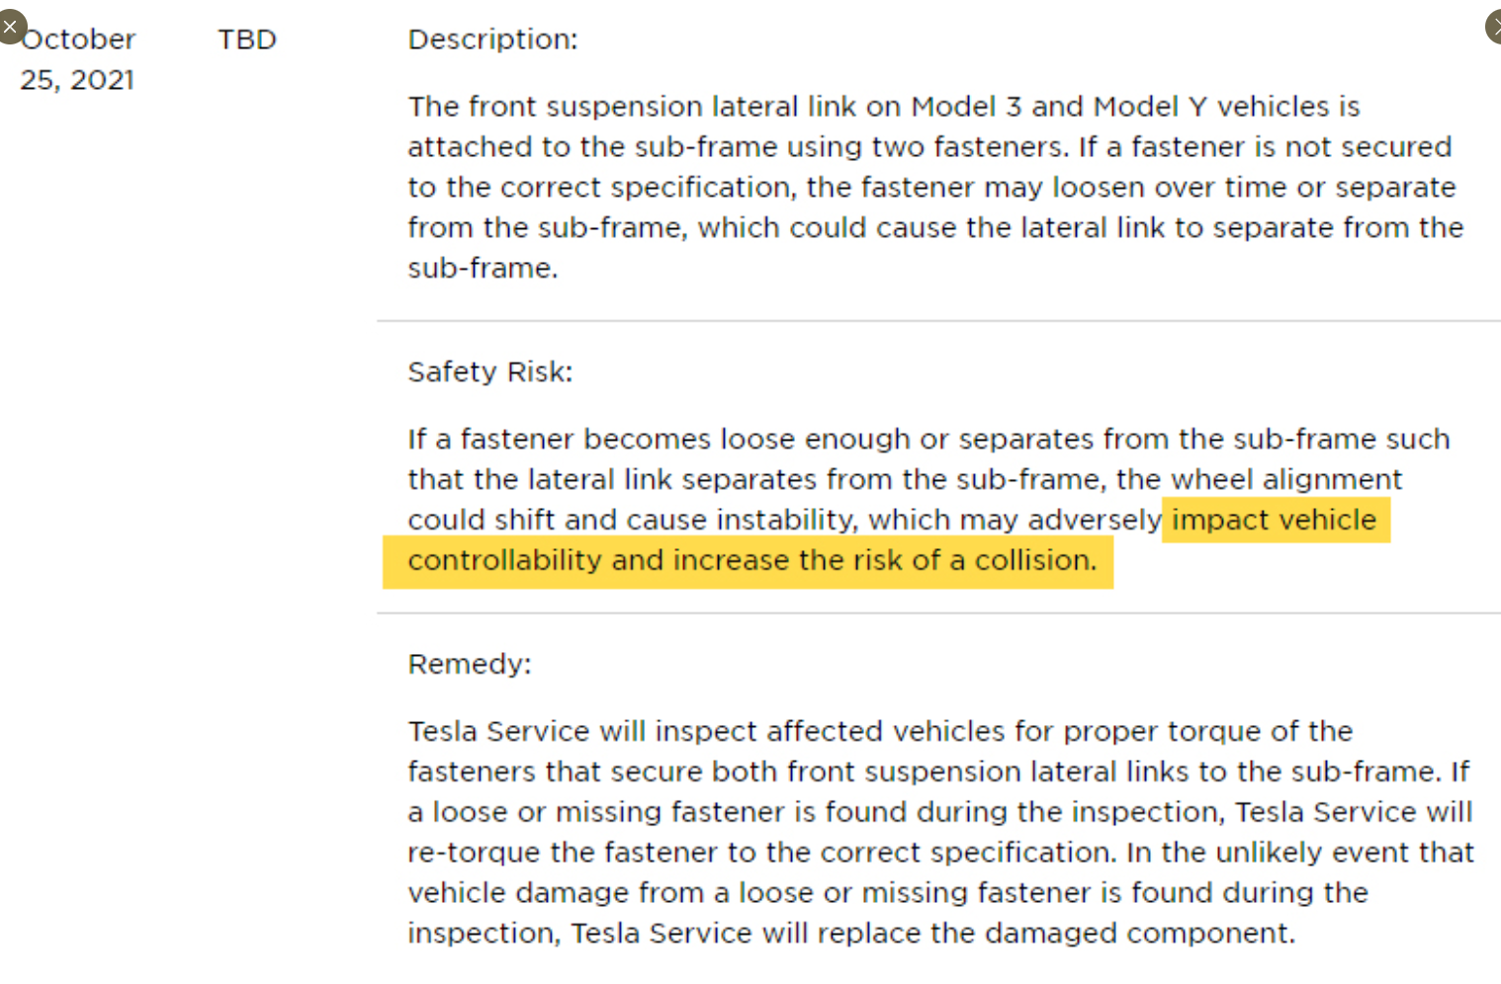Screen dimensions: 1501x984
Task: Click the line 'vehicle damage from a loose or missing'
Action: tap(888, 893)
